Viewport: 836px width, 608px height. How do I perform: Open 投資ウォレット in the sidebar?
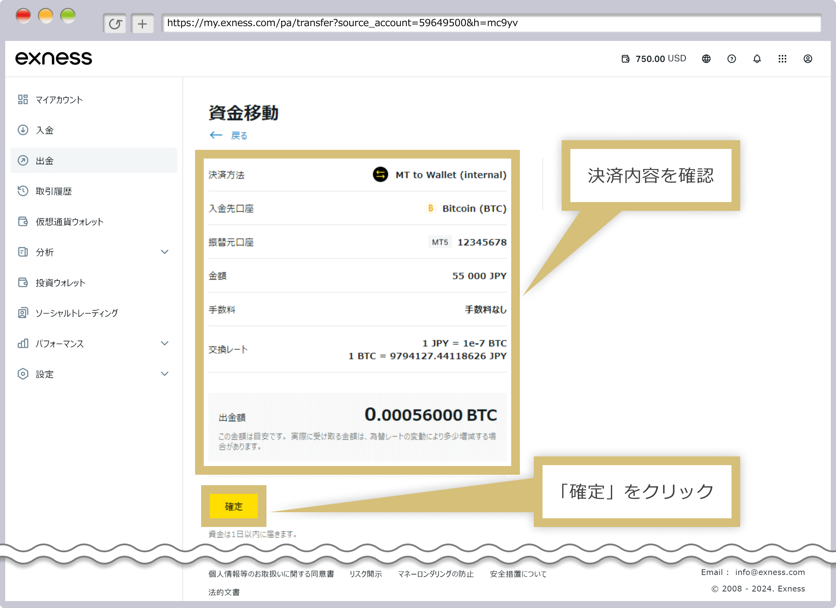94,283
